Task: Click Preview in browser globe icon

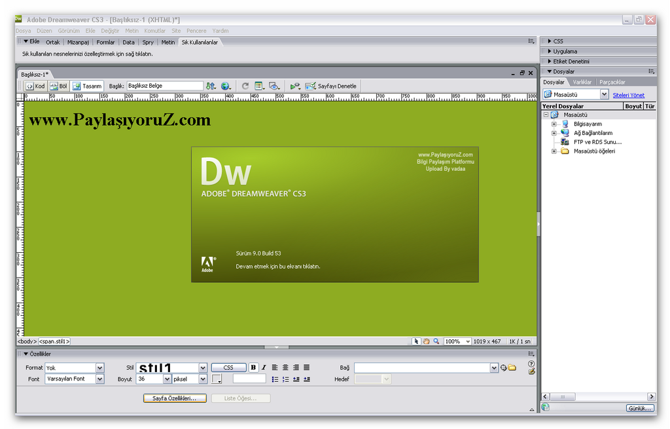Action: click(x=226, y=86)
